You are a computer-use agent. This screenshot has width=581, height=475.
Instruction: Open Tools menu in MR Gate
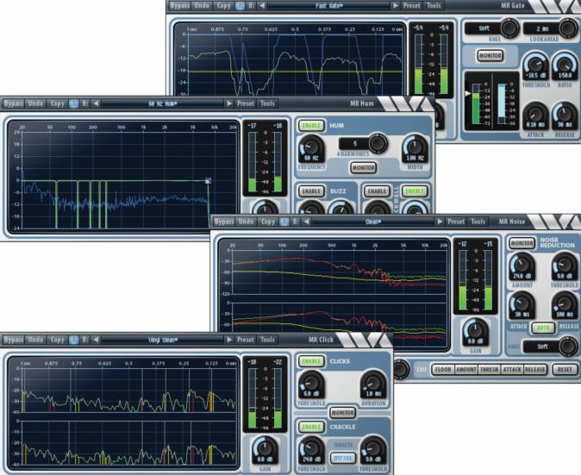coord(434,5)
